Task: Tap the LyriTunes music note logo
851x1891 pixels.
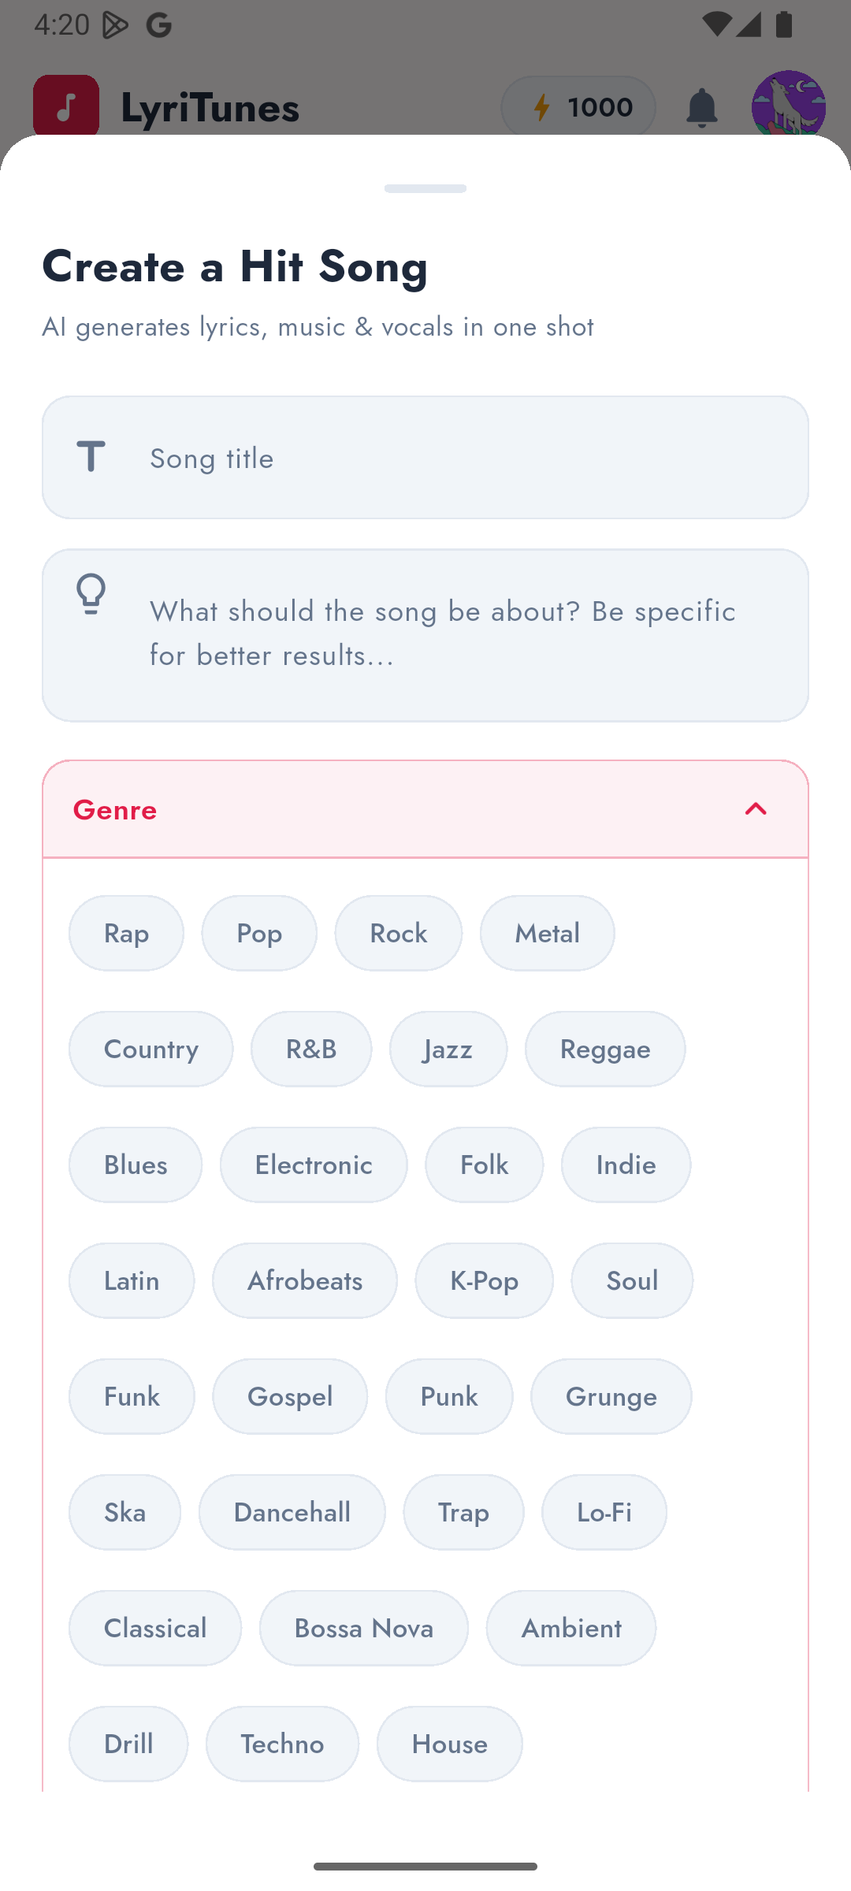Action: coord(66,107)
